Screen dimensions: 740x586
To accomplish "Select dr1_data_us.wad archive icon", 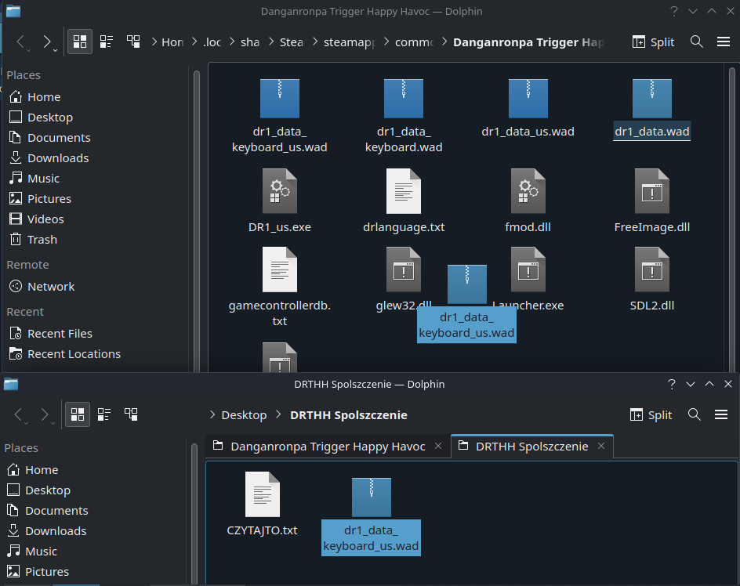I will (528, 99).
